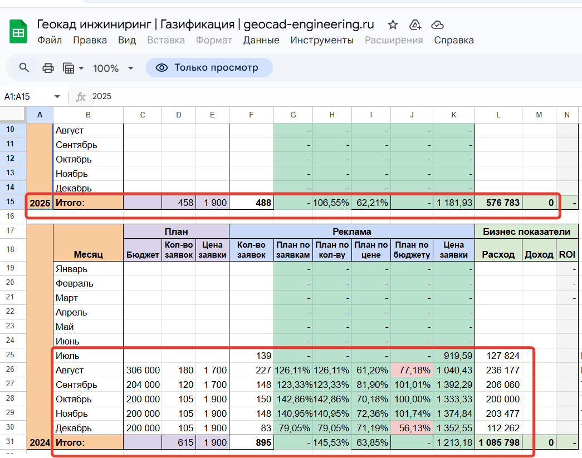Open the Name box dropdown arrow
Image resolution: width=582 pixels, height=458 pixels.
(57, 96)
